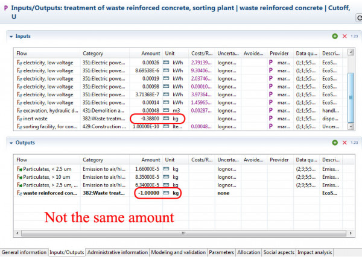The height and width of the screenshot is (257, 362).
Task: Click flow icon of Particulates, > 10 um
Action: 19,177
